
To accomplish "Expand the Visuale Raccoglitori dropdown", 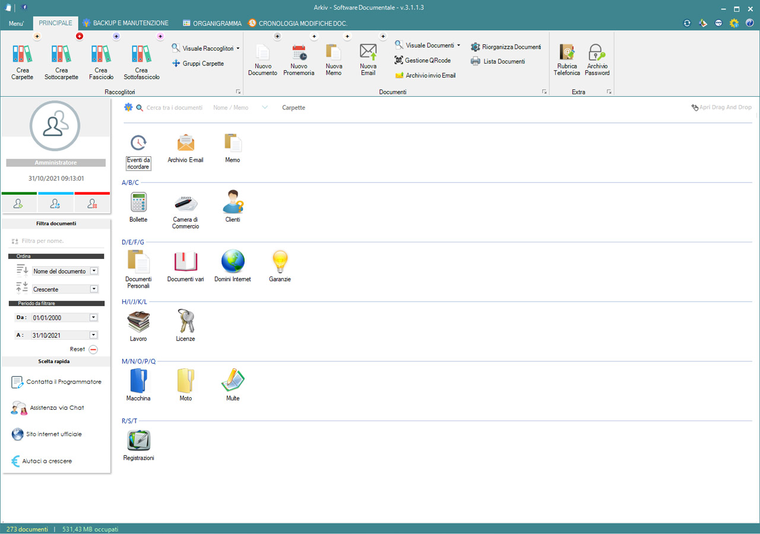I will 237,49.
